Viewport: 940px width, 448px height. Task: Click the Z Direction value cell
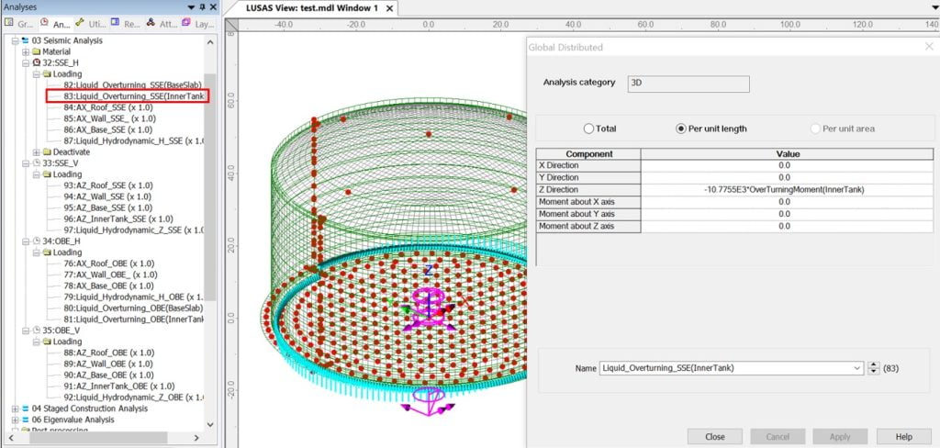784,189
